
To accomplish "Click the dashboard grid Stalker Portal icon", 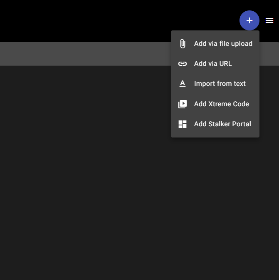I will [x=183, y=124].
